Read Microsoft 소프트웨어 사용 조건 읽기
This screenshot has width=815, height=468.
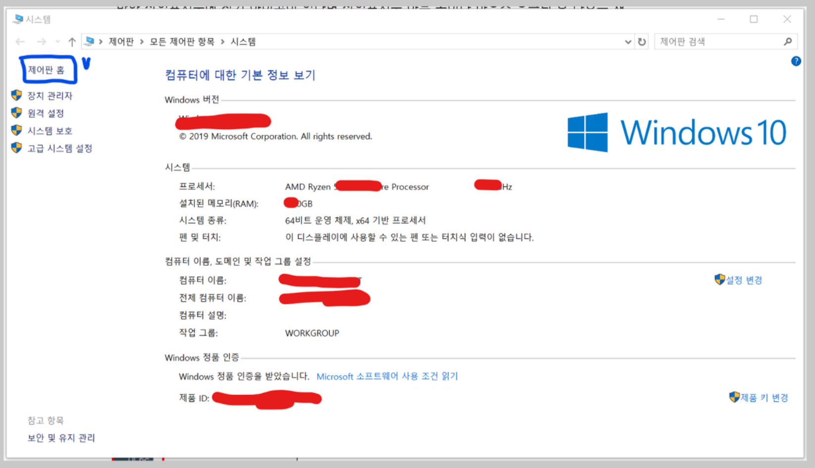pyautogui.click(x=387, y=376)
